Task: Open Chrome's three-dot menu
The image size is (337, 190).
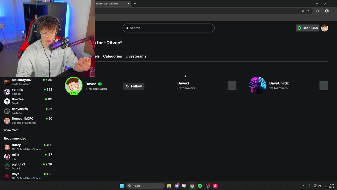Action: tap(333, 11)
